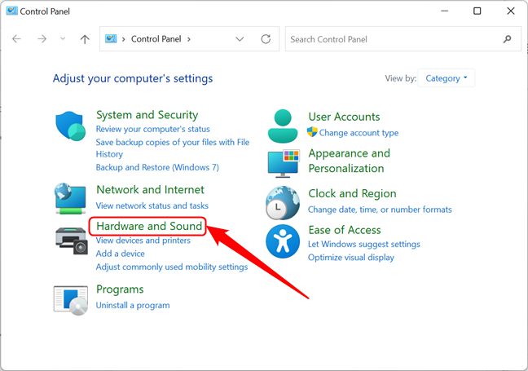Screen dimensions: 528x371
Task: Go up one level with up arrow
Action: click(x=85, y=39)
